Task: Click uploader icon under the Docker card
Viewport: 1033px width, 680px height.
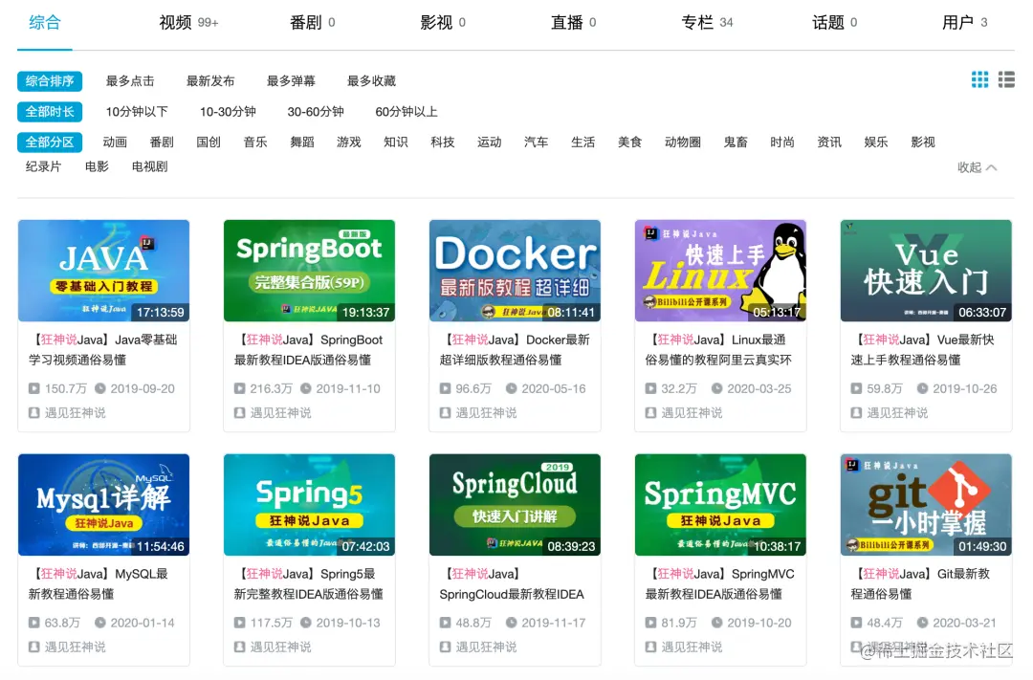Action: 446,413
